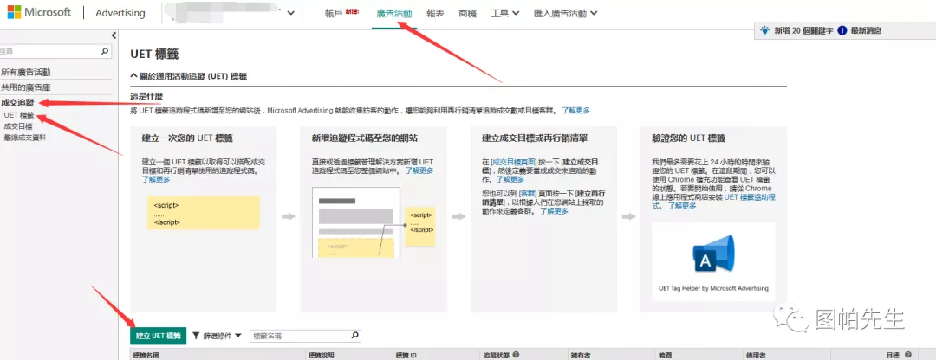This screenshot has height=360, width=936.
Task: Open the 商機 tab
Action: click(468, 13)
